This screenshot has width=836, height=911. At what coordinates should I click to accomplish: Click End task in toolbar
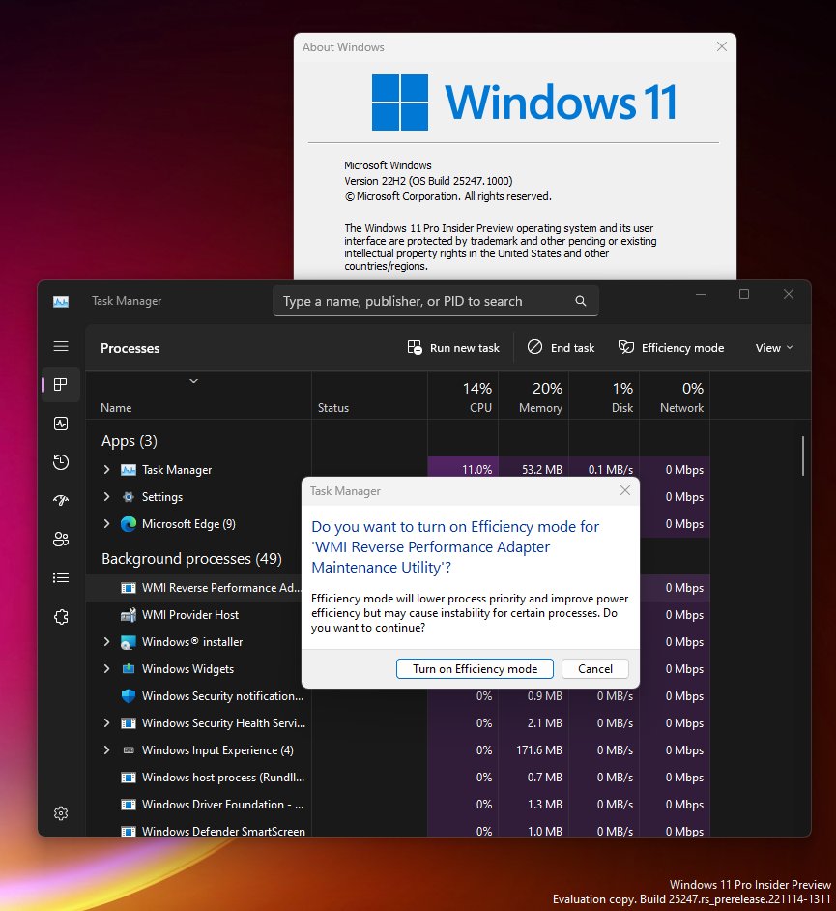point(561,348)
